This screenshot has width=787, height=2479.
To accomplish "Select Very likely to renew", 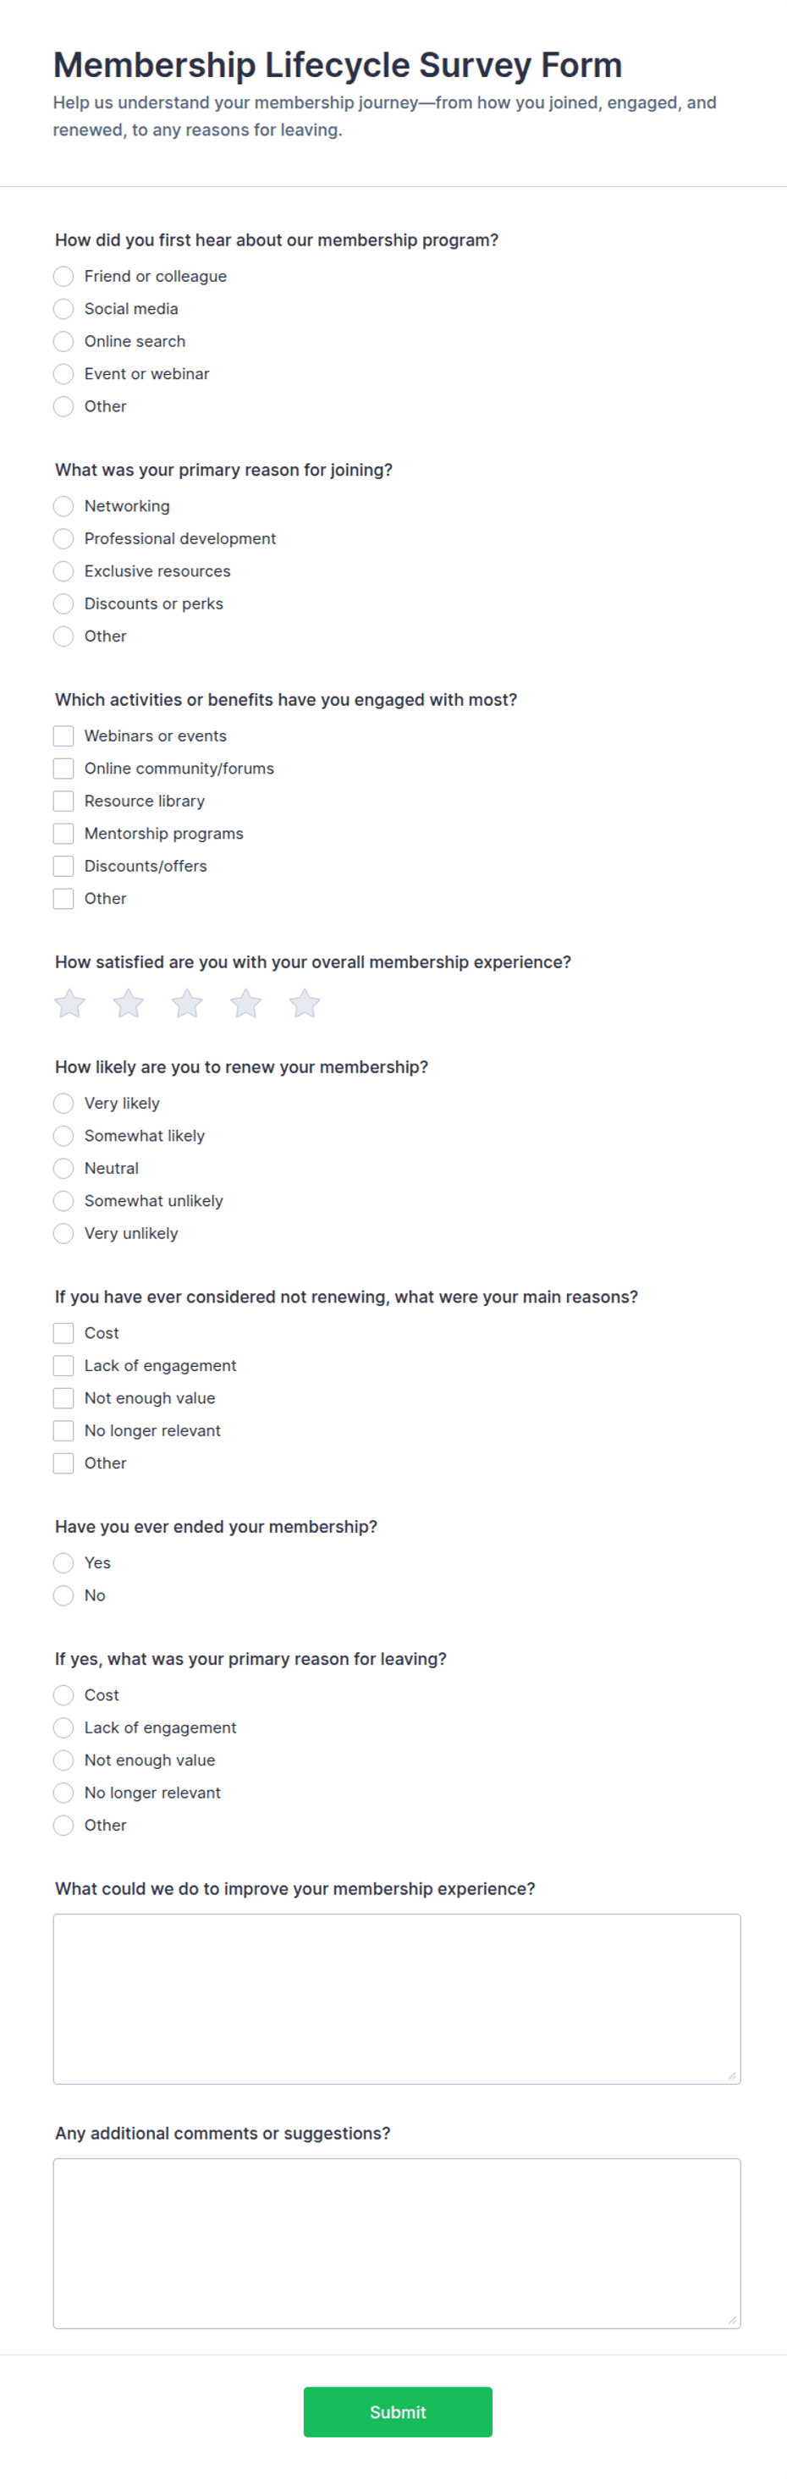I will (63, 1104).
